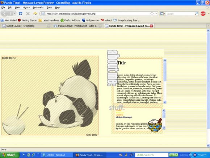
Task: Open the Tools menu
Action: point(49,7)
